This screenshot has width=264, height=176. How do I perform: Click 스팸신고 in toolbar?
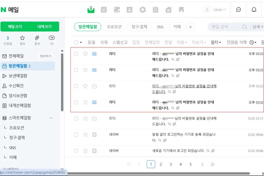pos(120,42)
